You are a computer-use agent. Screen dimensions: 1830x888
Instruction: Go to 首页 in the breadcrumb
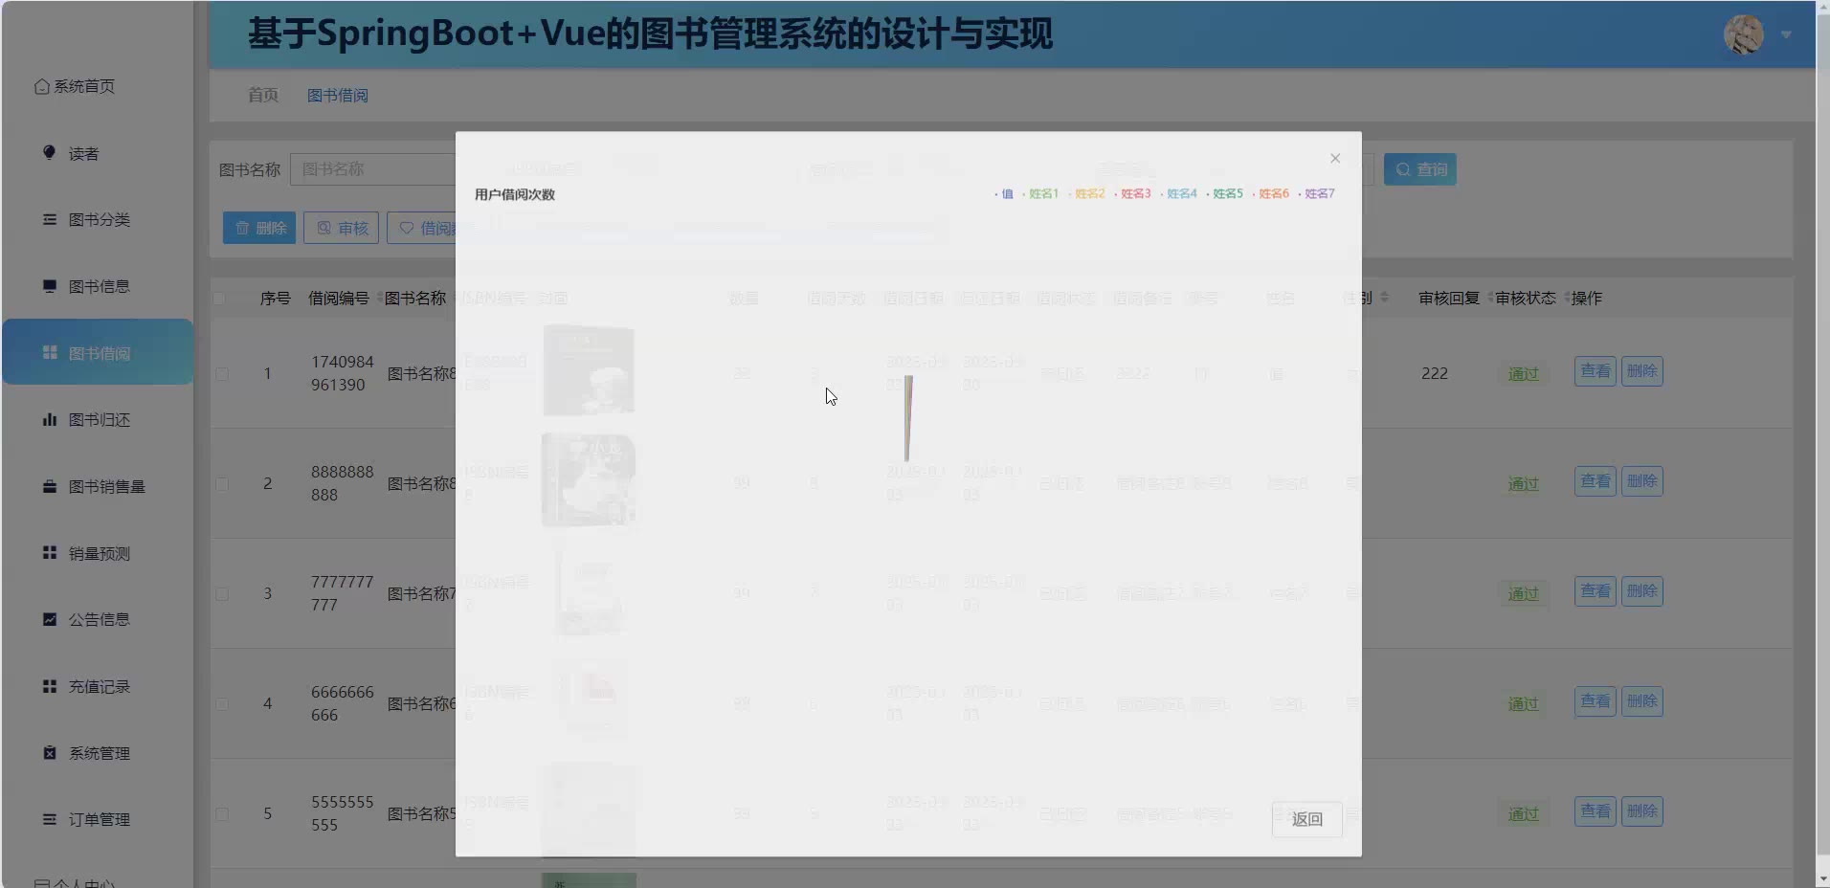tap(262, 95)
